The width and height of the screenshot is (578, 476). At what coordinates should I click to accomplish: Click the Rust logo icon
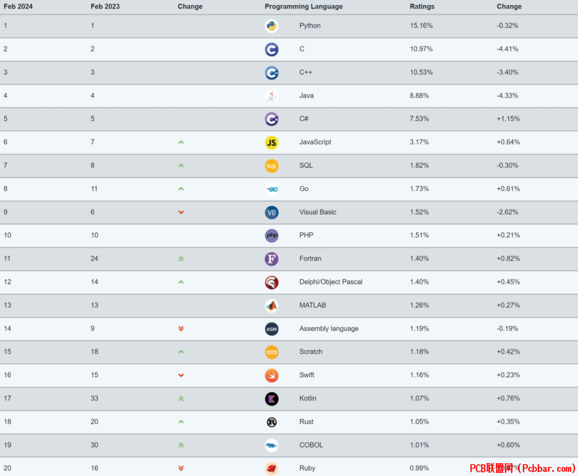tap(272, 422)
